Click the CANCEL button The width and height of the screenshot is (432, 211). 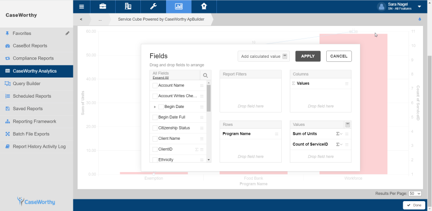tap(339, 56)
